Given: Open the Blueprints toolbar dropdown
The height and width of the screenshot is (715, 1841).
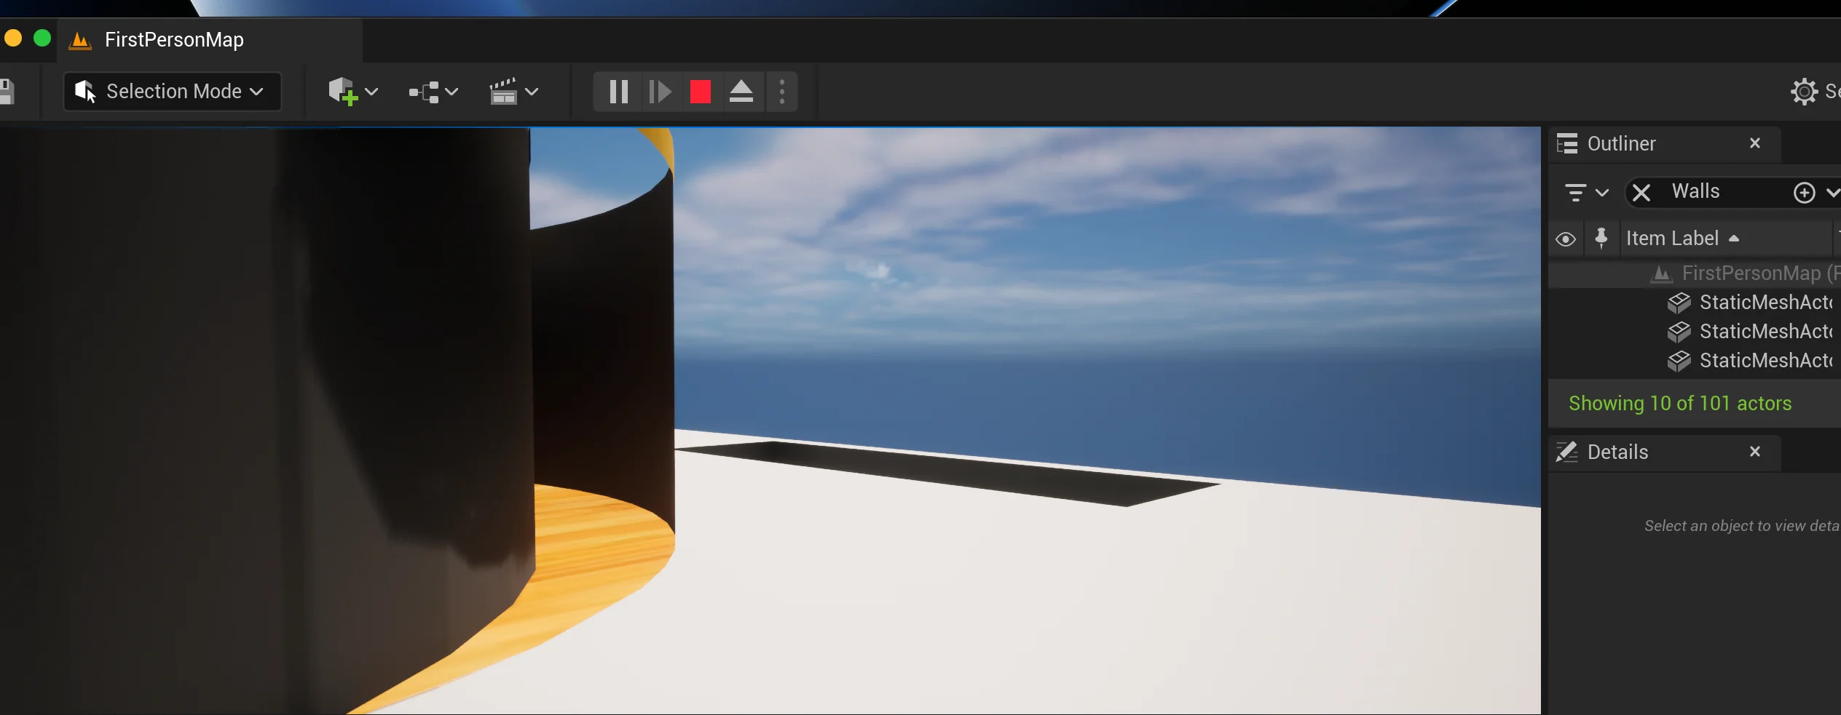Looking at the screenshot, I should 433,92.
